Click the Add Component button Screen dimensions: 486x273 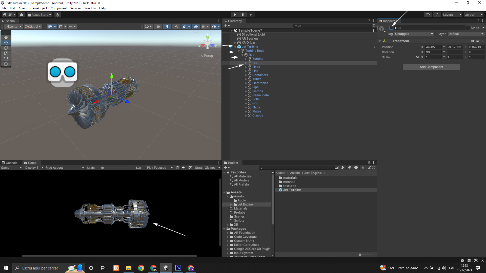[x=431, y=67]
